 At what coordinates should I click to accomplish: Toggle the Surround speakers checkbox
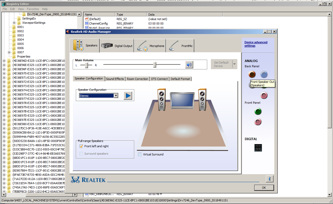tap(81, 154)
